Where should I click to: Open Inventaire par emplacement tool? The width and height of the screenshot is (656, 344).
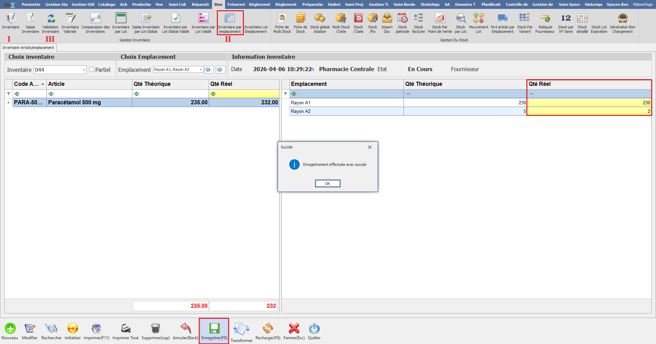[x=229, y=19]
